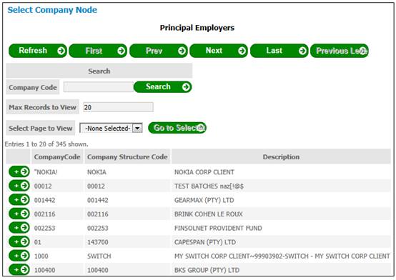Select plus icon beside GEARMAX (PTY) LTD
Viewport: 396px width, 280px height.
19,200
